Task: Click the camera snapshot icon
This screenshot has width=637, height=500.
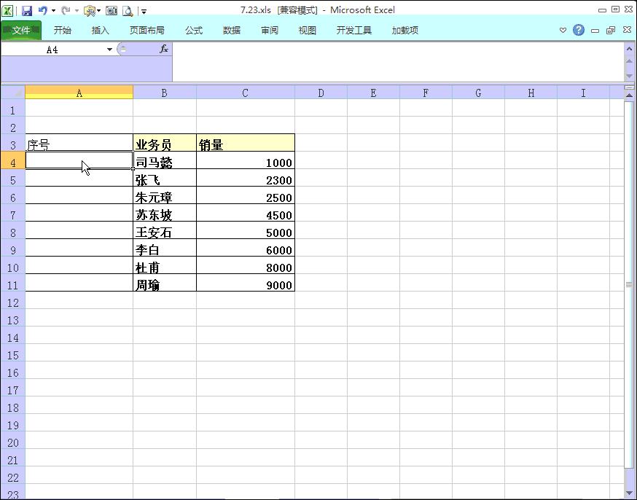Action: pos(112,10)
